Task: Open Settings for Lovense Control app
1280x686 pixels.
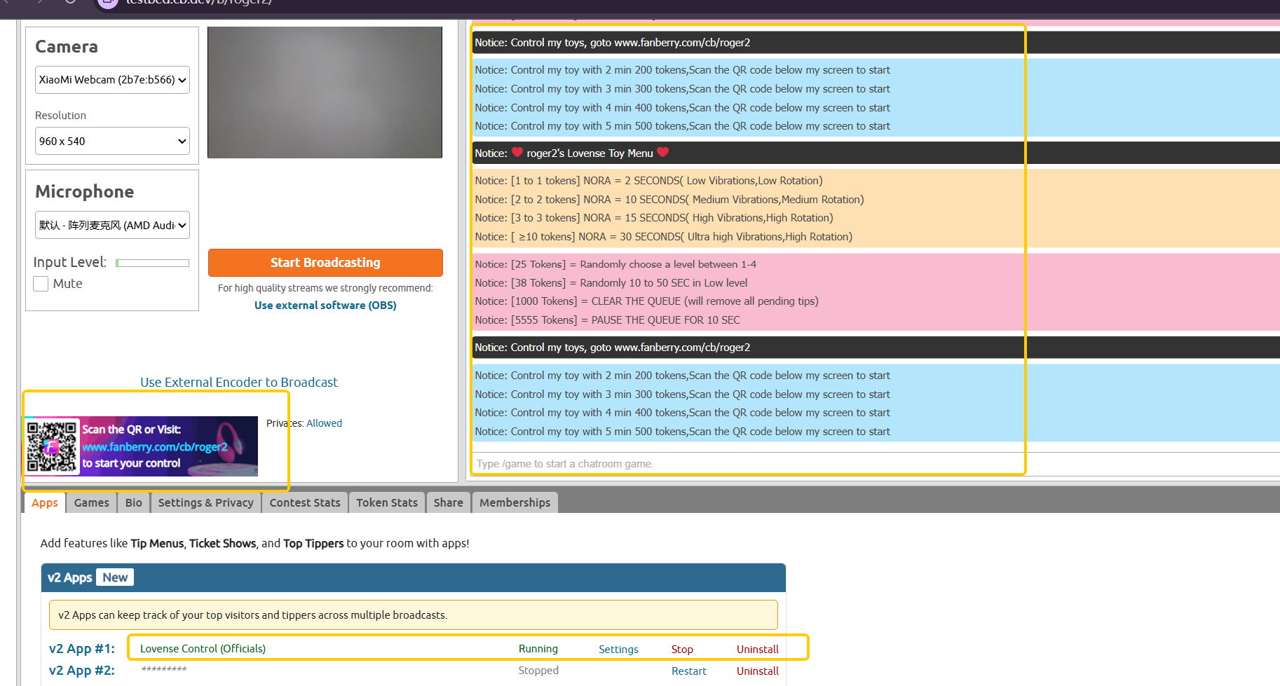Action: point(618,650)
